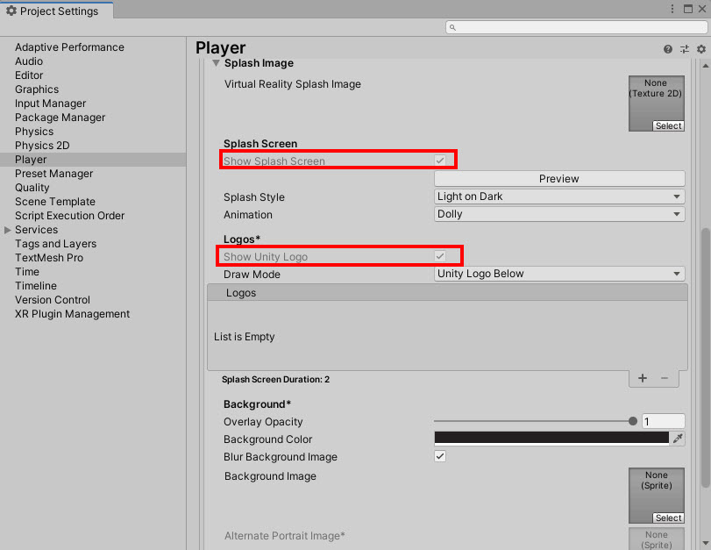This screenshot has width=711, height=550.
Task: Click the Overlay Opacity value field
Action: point(663,421)
